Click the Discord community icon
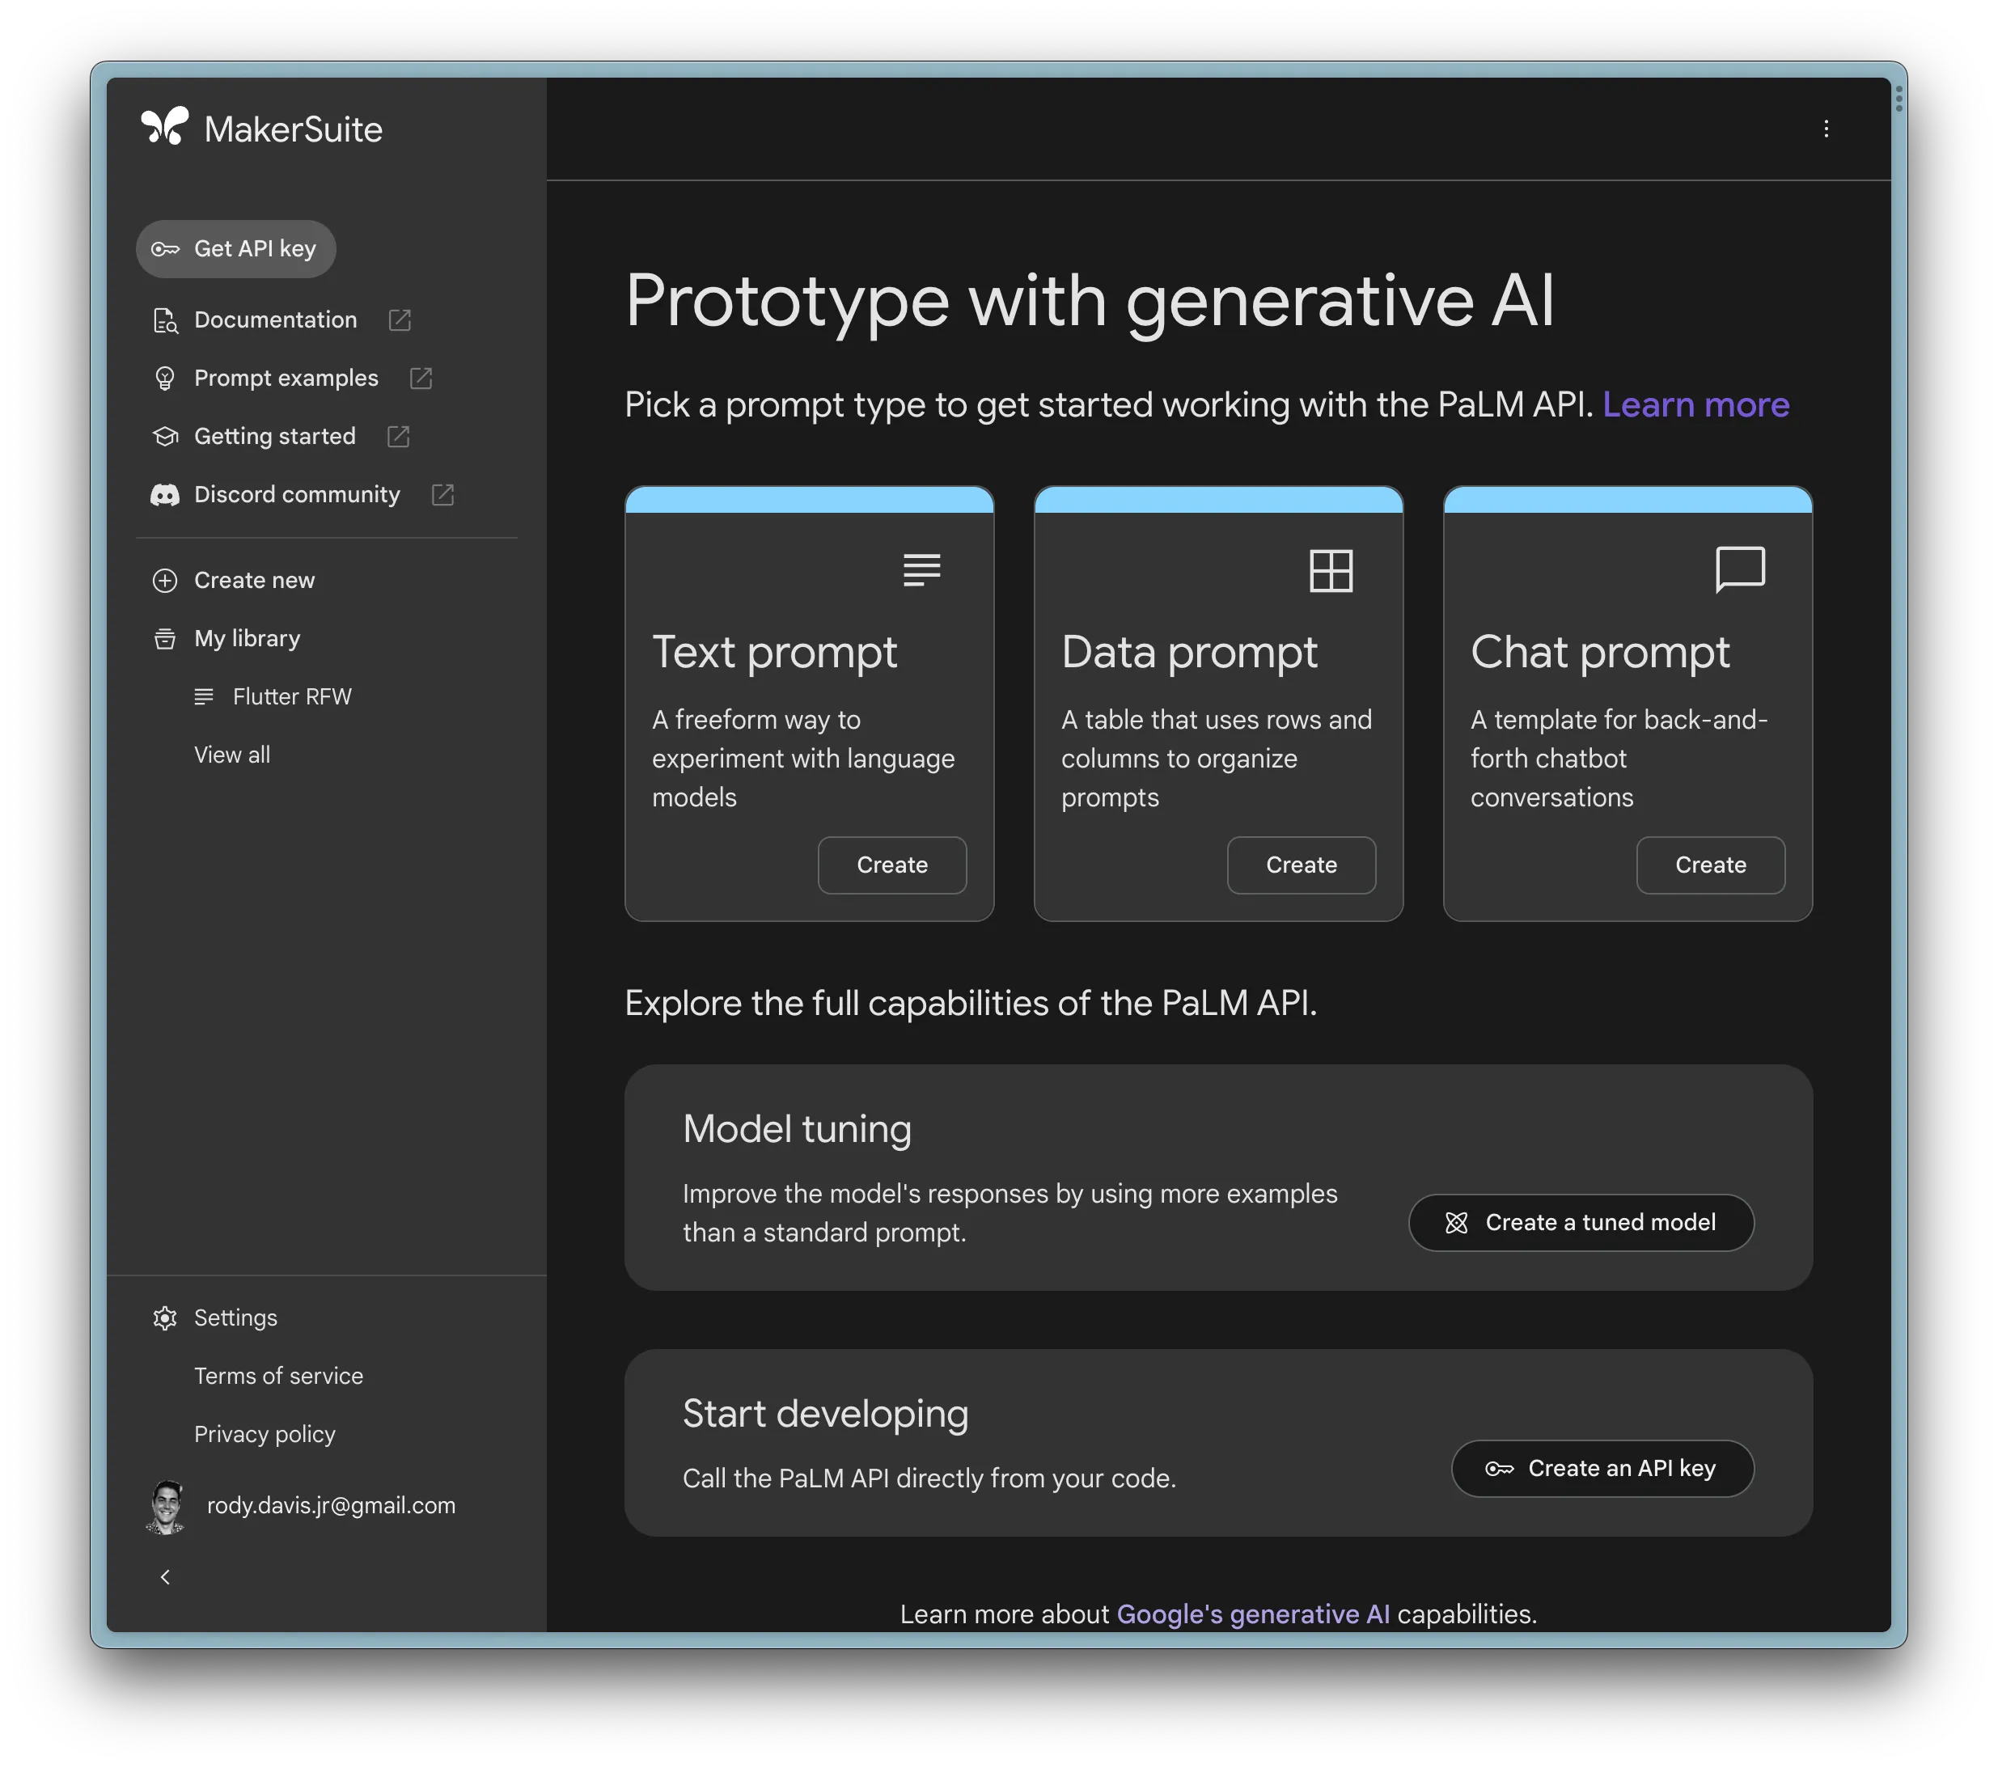The image size is (1998, 1768). click(164, 494)
